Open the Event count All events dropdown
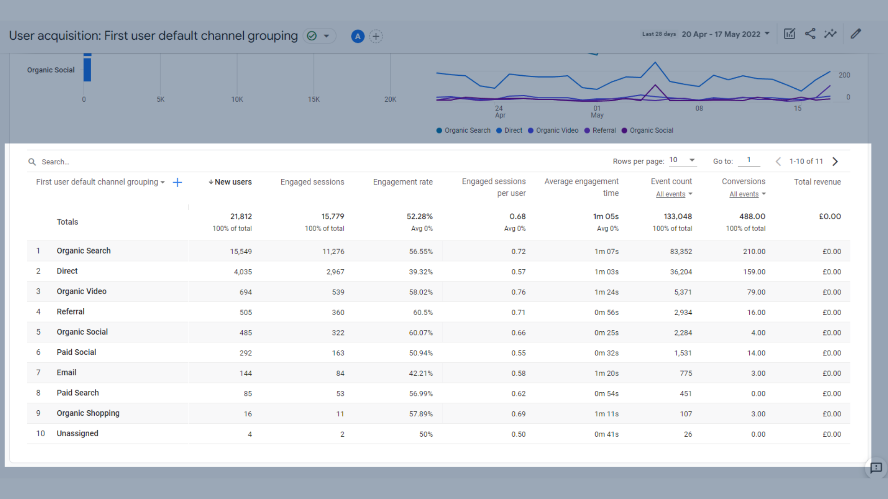This screenshot has height=499, width=888. pos(674,194)
